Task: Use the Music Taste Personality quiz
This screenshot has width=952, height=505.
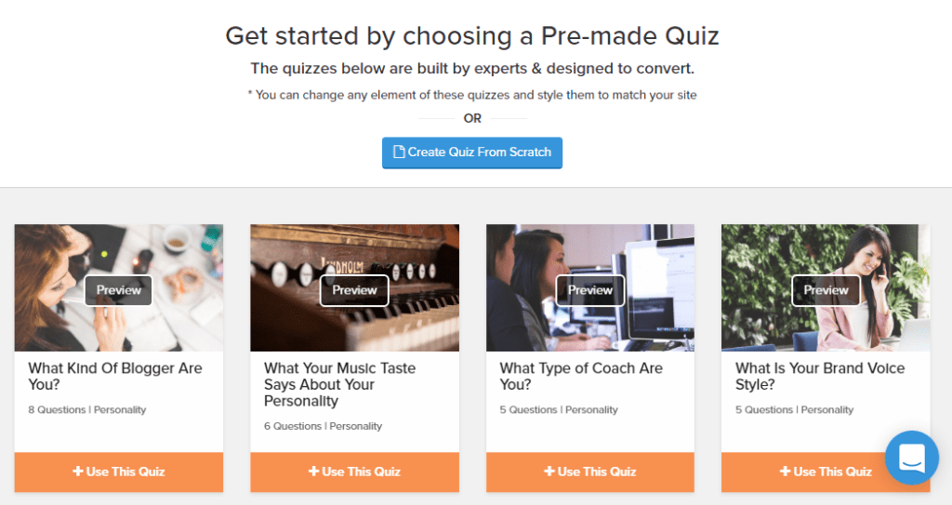Action: point(354,472)
